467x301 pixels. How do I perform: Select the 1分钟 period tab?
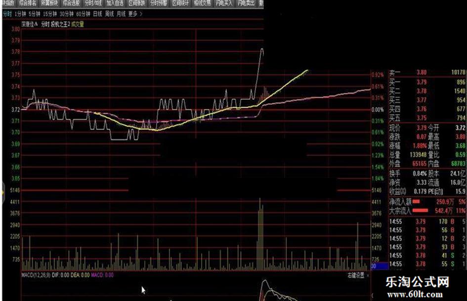pos(20,14)
